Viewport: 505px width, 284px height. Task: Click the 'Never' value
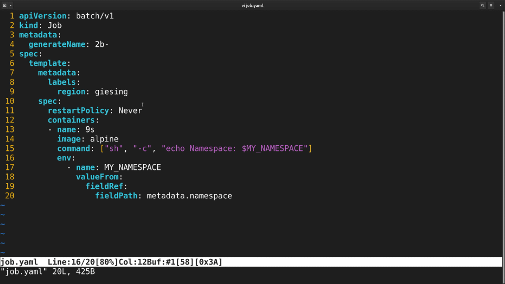tap(130, 110)
